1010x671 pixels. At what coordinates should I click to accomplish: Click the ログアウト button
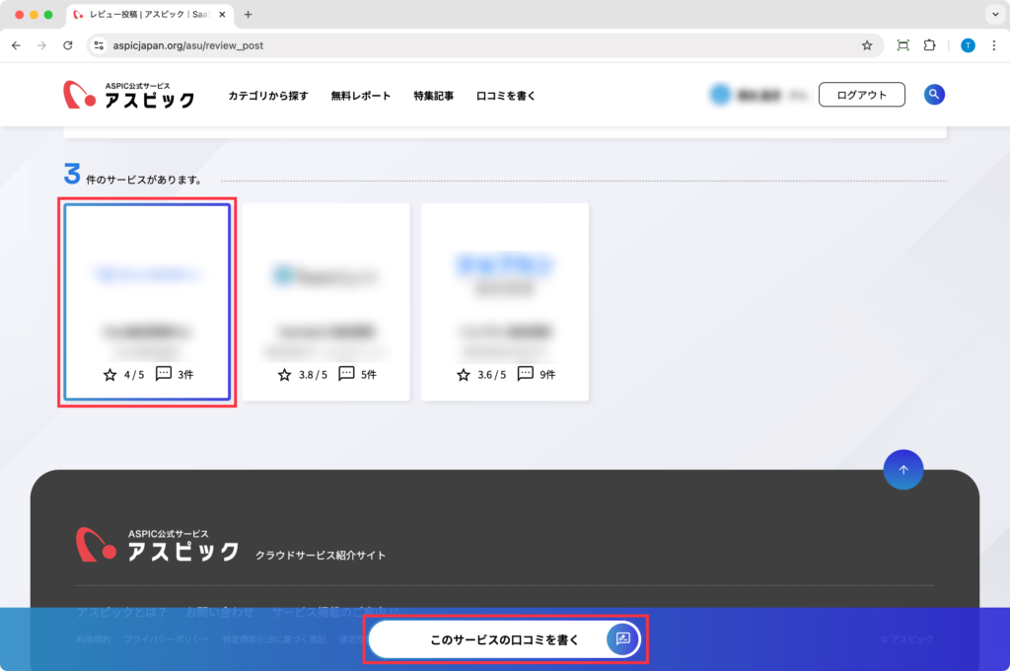point(862,95)
